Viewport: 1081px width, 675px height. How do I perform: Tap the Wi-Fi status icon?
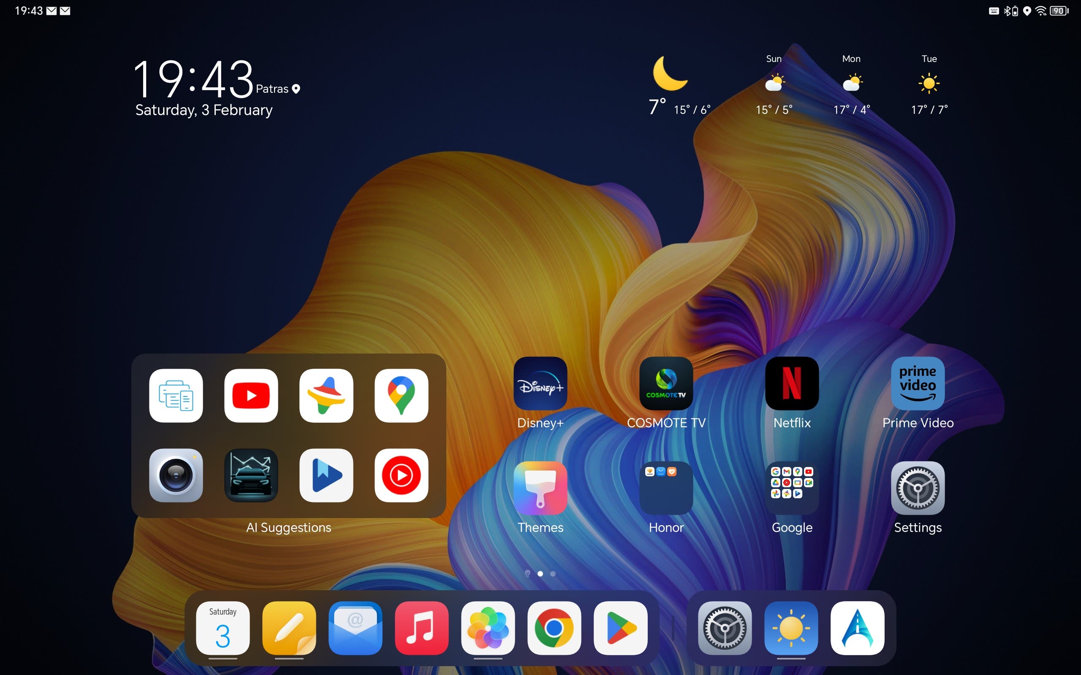point(1041,11)
